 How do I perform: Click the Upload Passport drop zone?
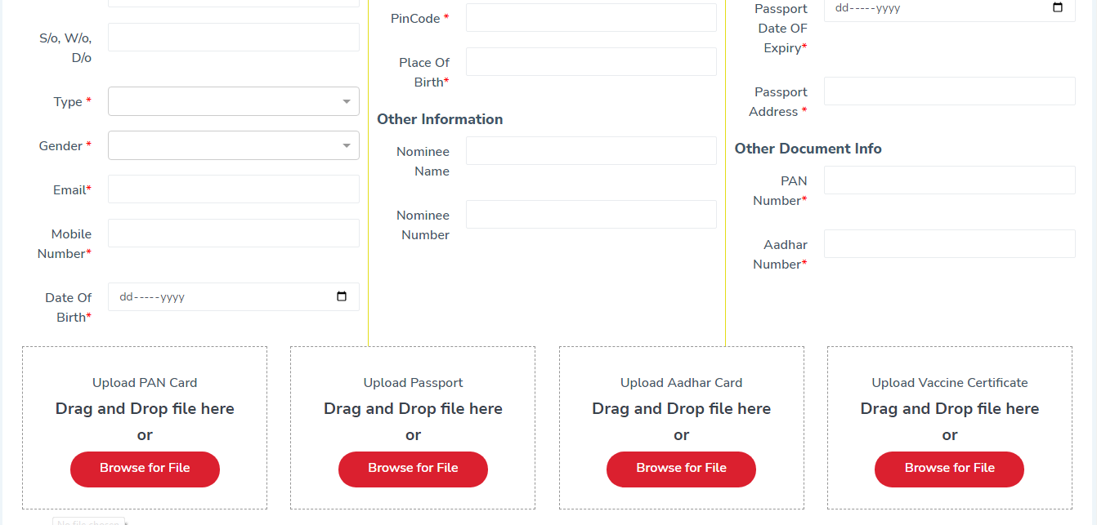point(413,428)
